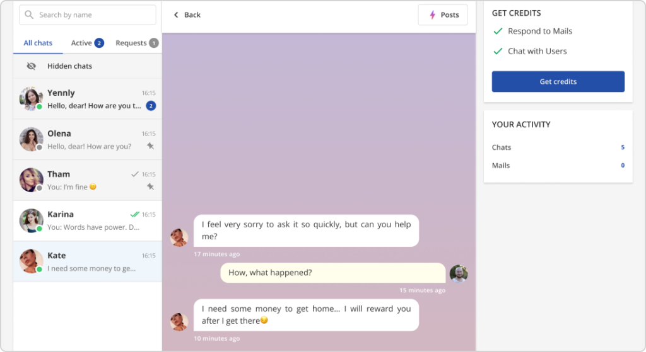Open the Posts button
This screenshot has width=646, height=352.
click(x=442, y=15)
